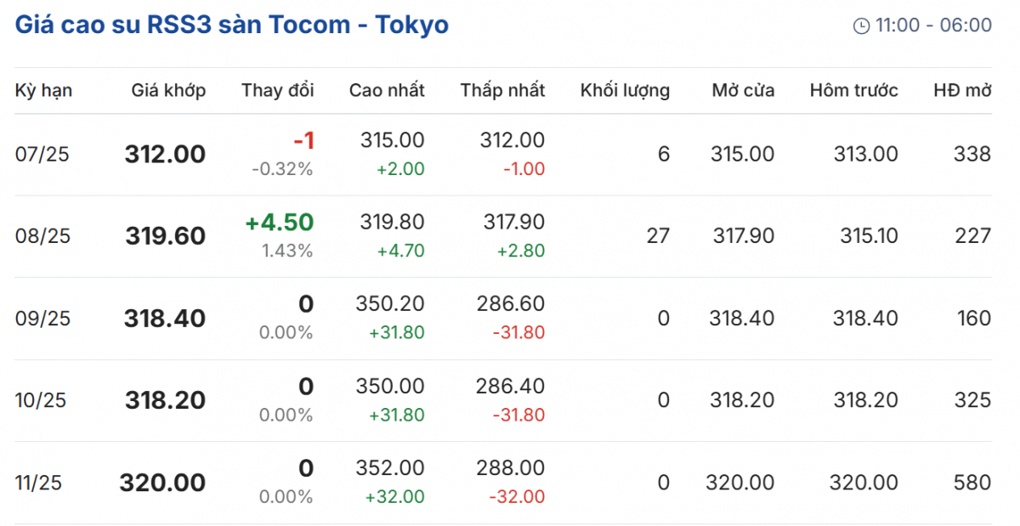
Task: Select the 07/25 contract row term
Action: pyautogui.click(x=42, y=155)
